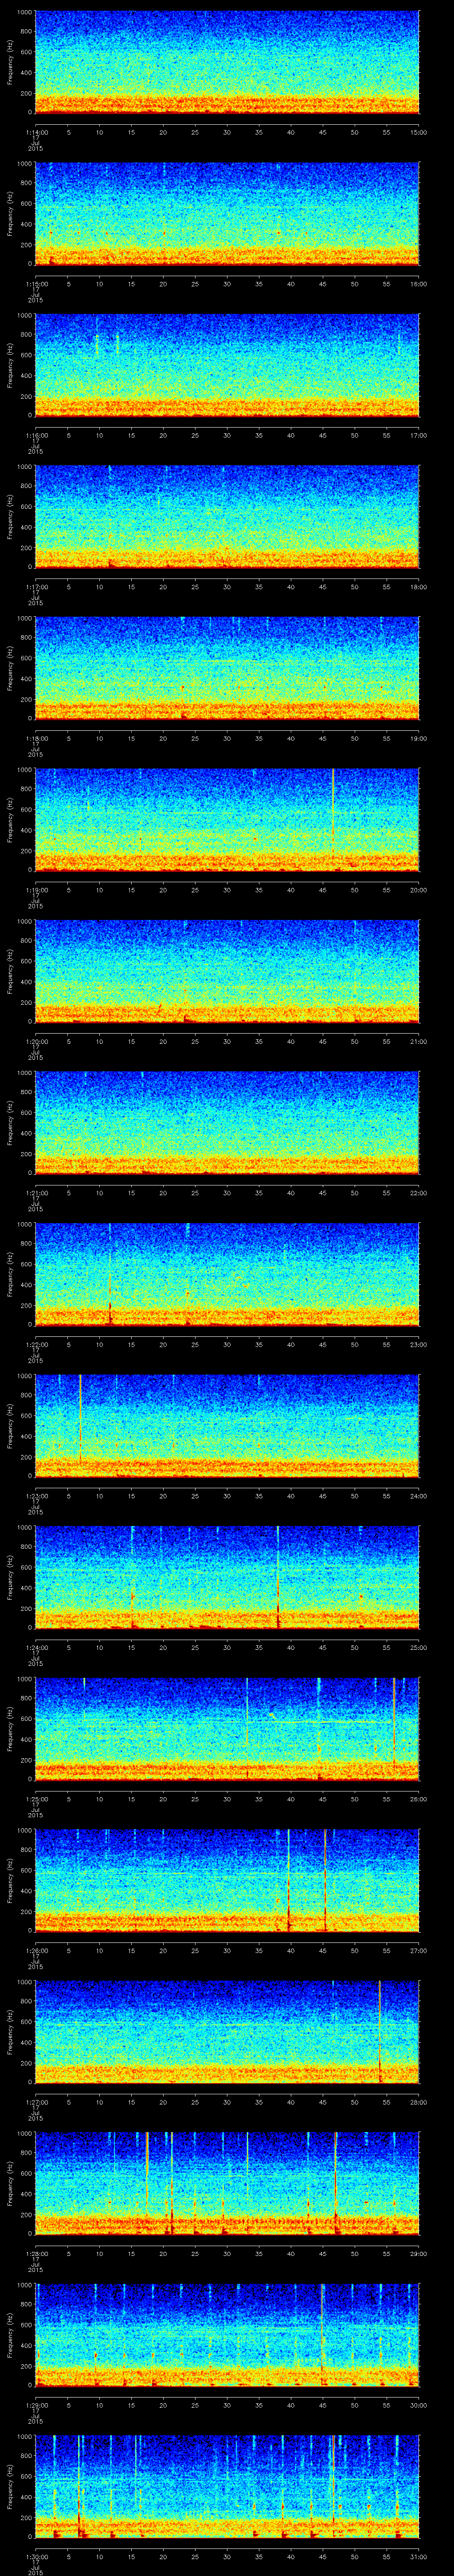Click the bright vertical burst in the 1:23:00 panel

(80, 1420)
